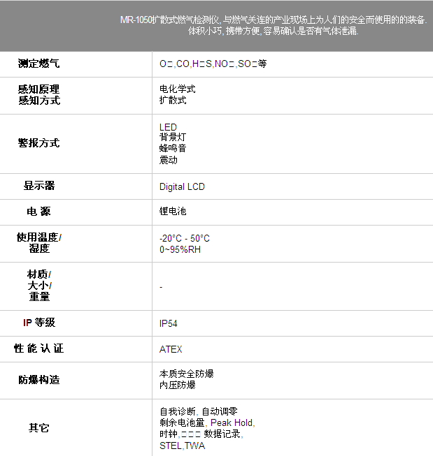Click the '性 能 认 证' row label
The height and width of the screenshot is (456, 433).
coord(38,348)
